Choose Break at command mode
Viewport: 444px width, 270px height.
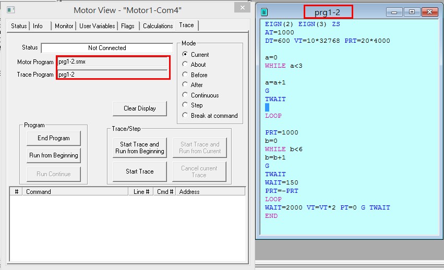pos(210,116)
